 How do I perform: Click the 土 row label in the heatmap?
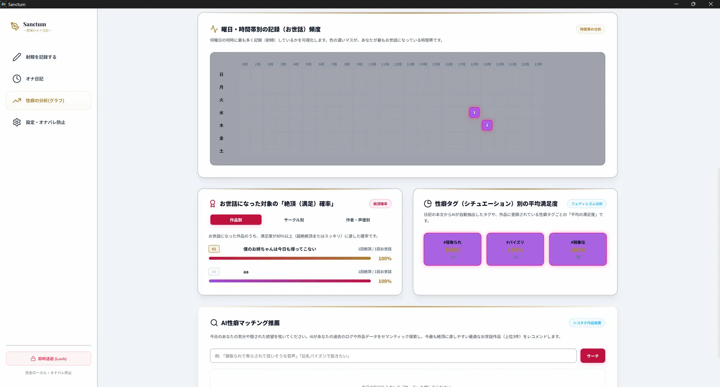221,151
